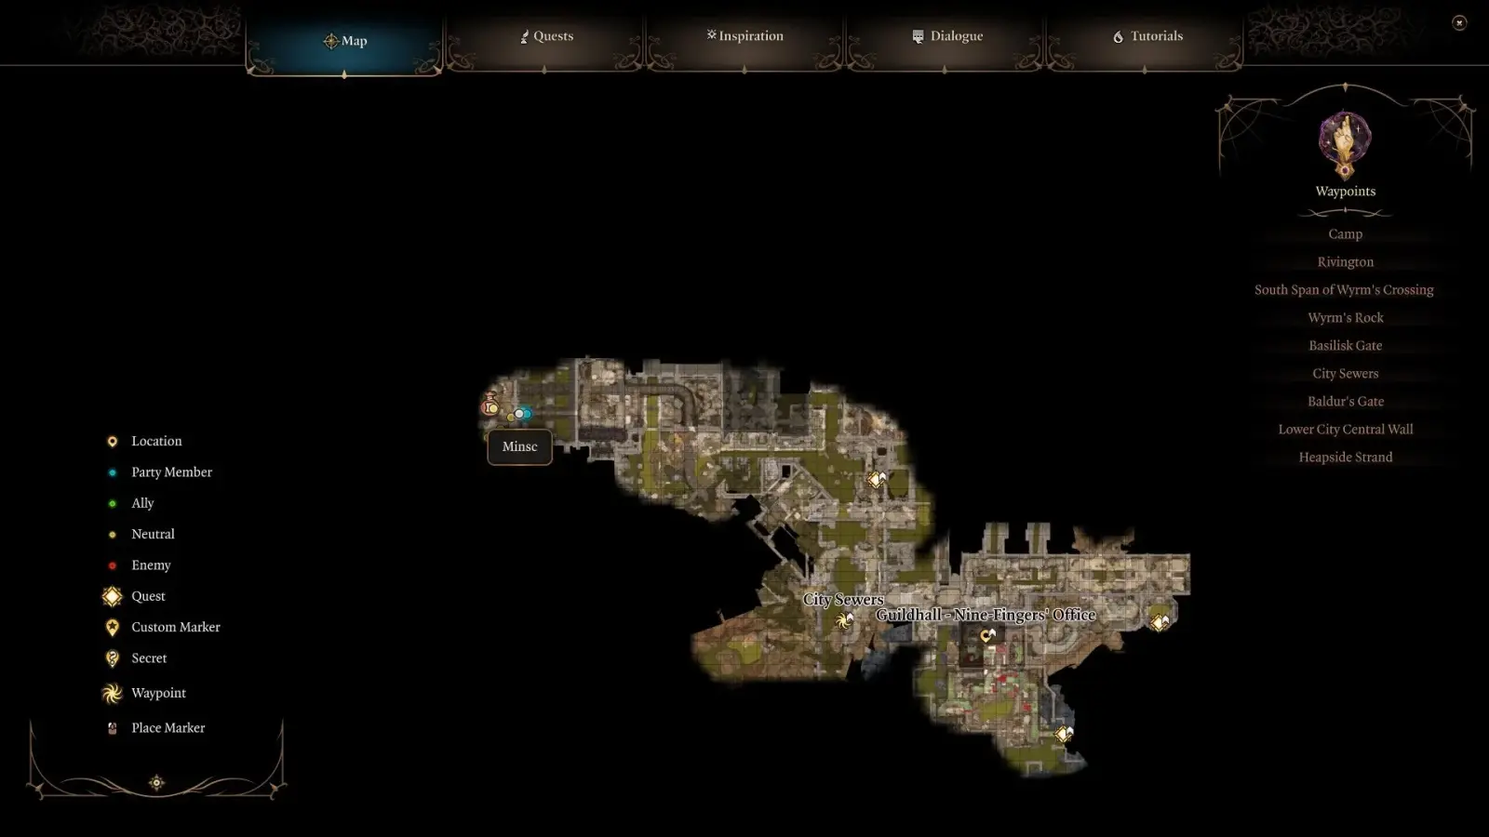Choose Heapside Strand from waypoint list
Image resolution: width=1489 pixels, height=837 pixels.
tap(1345, 458)
